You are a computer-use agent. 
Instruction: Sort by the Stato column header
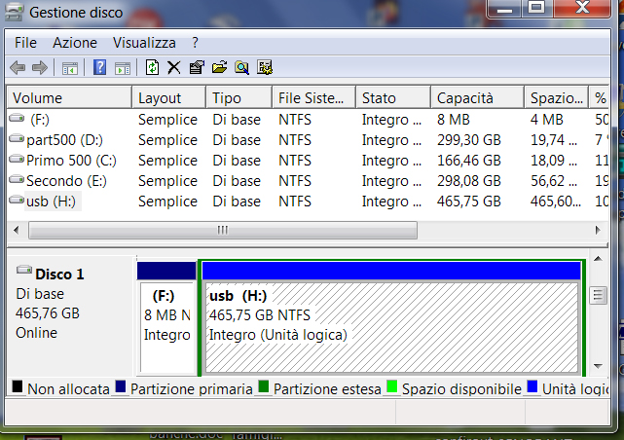(x=393, y=98)
